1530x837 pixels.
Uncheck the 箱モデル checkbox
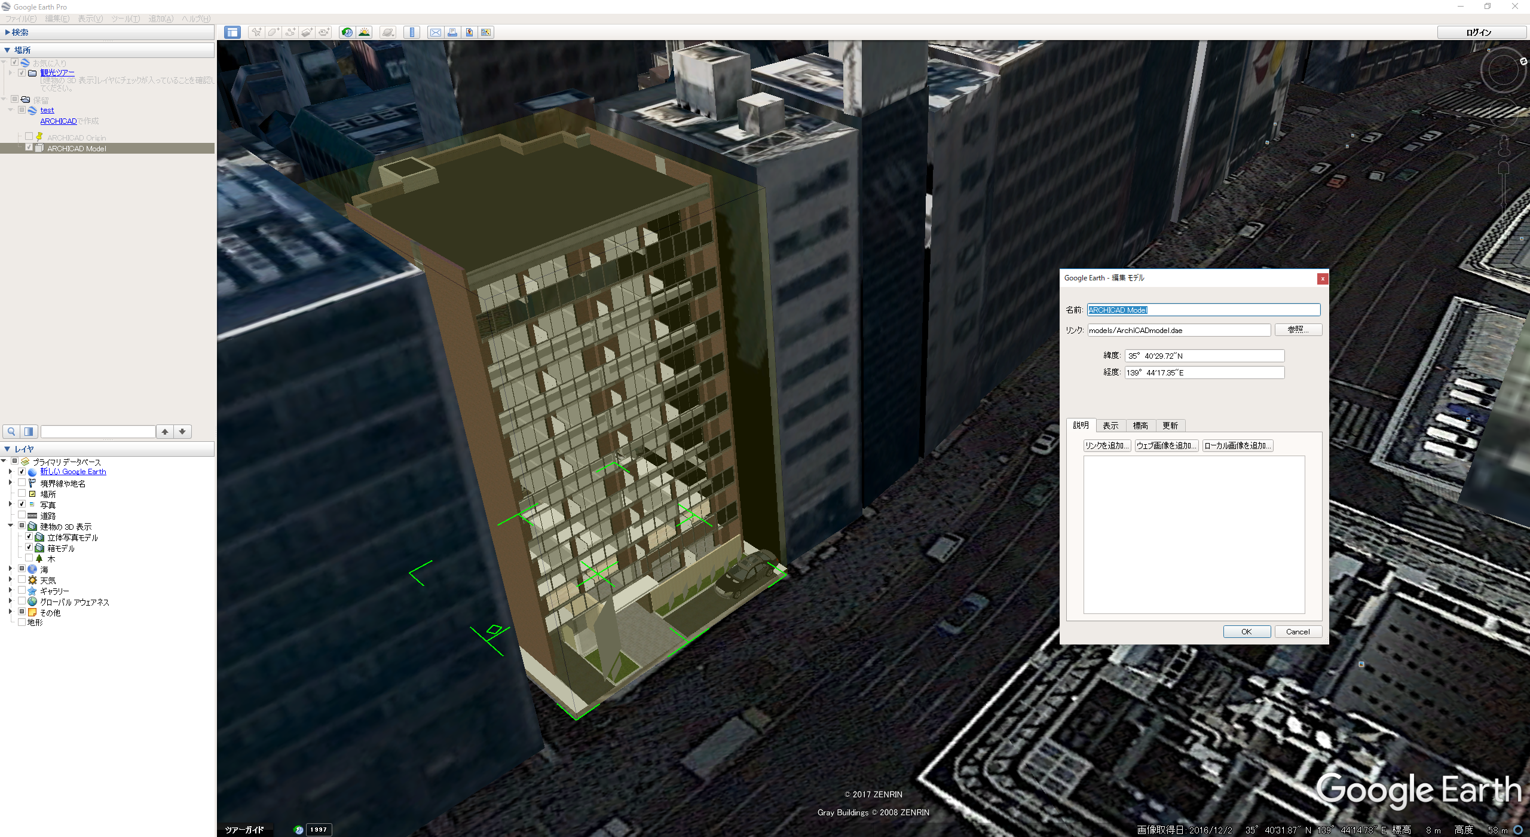29,547
